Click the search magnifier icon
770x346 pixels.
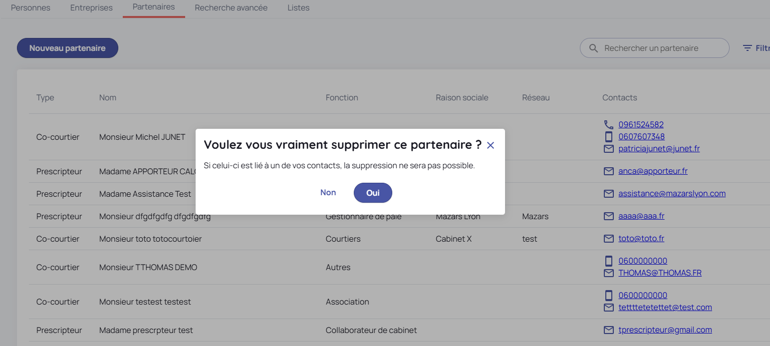point(593,48)
